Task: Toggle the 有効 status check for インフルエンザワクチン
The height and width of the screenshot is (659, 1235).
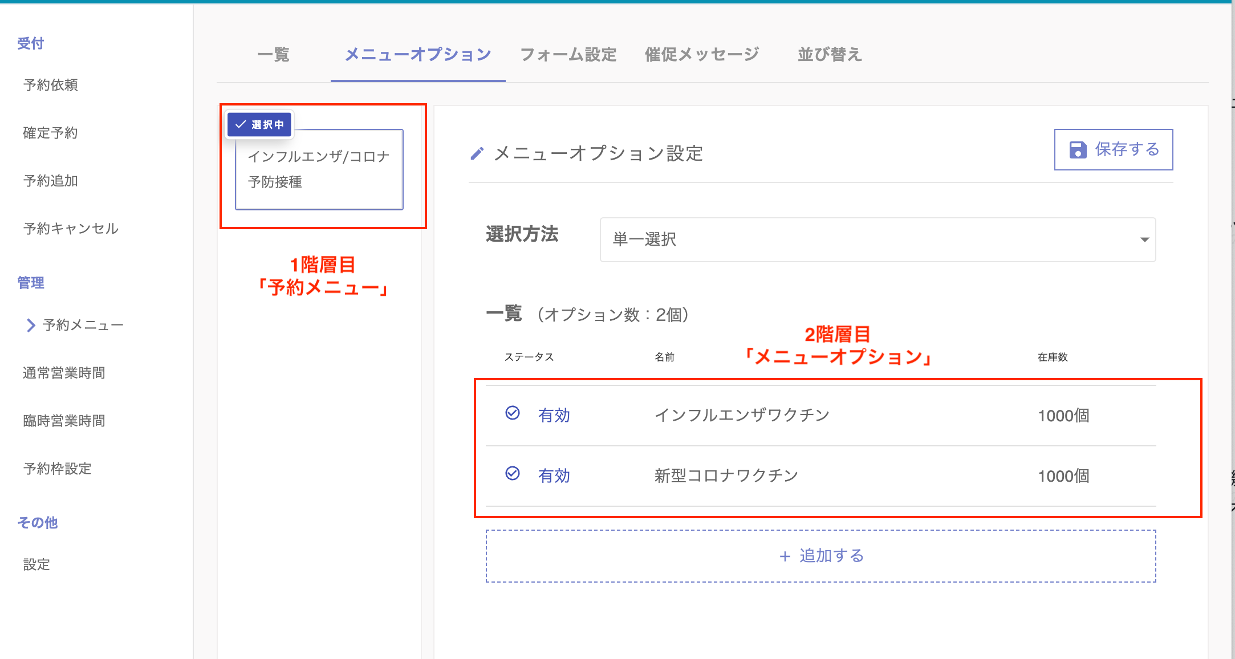Action: click(x=513, y=413)
